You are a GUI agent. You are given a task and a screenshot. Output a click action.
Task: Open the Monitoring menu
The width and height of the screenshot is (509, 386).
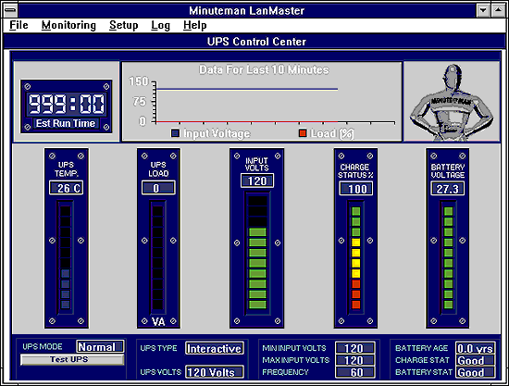point(68,25)
